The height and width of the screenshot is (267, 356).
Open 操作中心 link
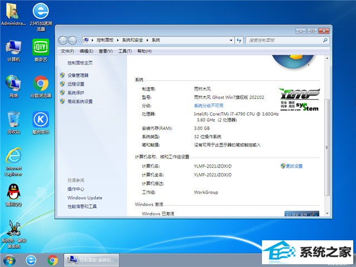point(76,189)
